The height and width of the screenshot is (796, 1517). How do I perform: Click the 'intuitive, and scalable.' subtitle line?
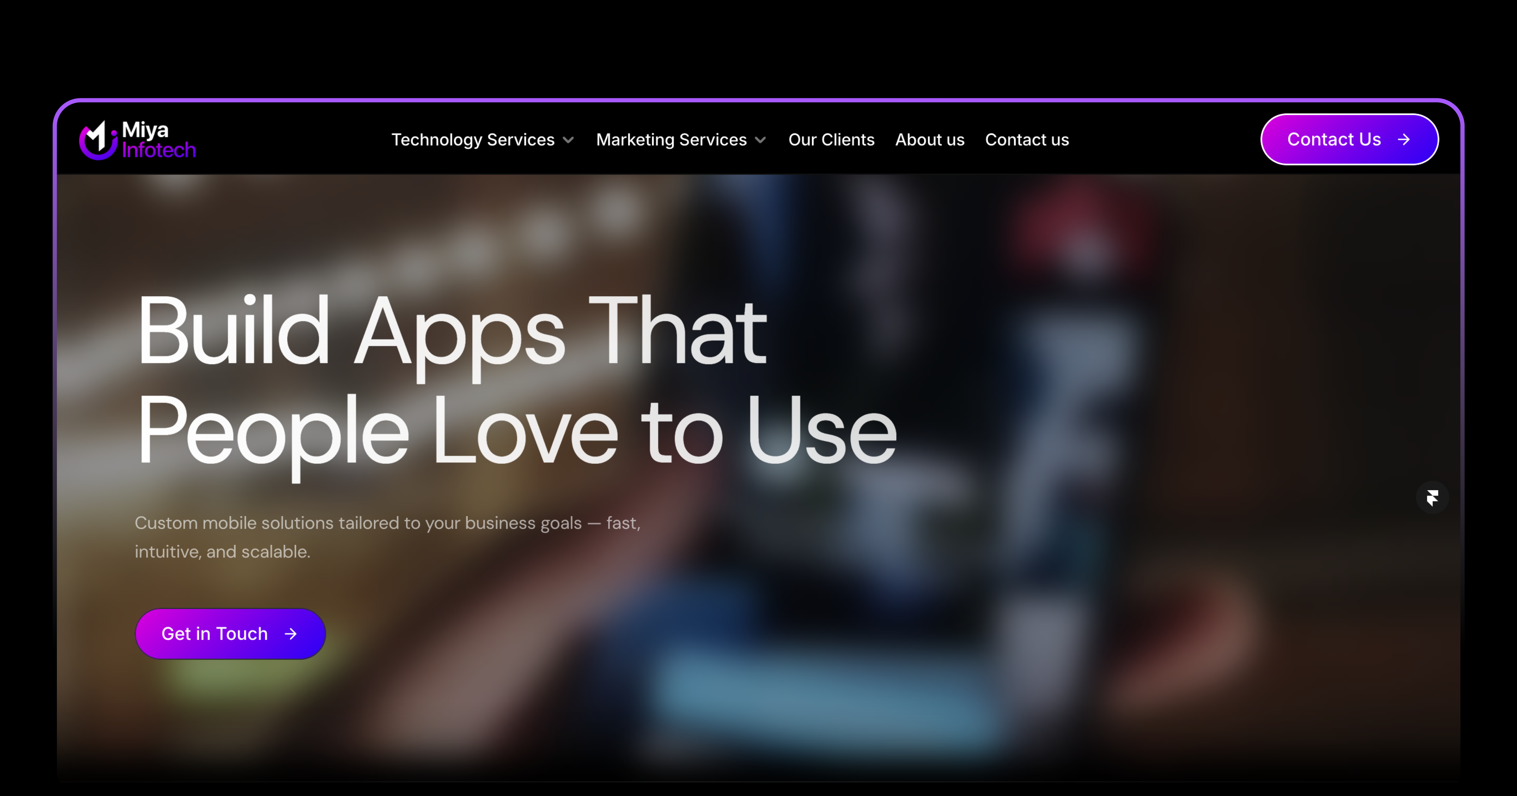coord(222,552)
